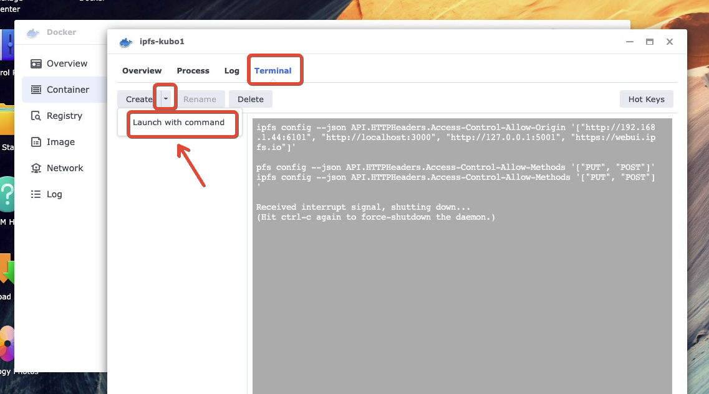This screenshot has height=394, width=709.
Task: Click the Overview icon in Docker sidebar
Action: pyautogui.click(x=36, y=63)
